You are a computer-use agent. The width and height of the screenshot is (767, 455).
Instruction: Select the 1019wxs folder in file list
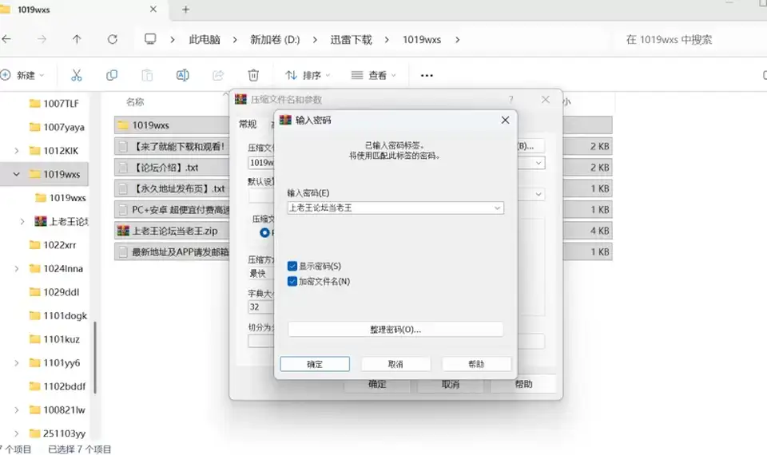[x=172, y=125]
